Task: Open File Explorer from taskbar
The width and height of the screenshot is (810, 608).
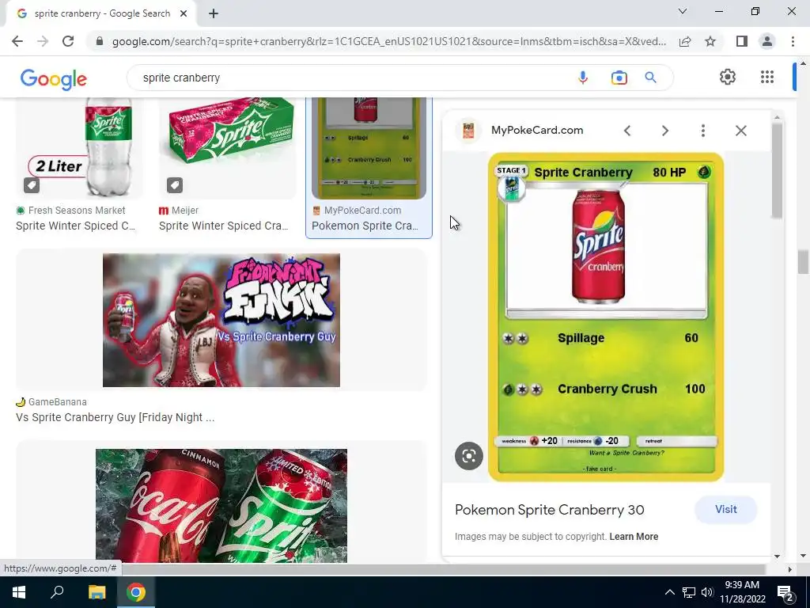Action: tap(97, 592)
